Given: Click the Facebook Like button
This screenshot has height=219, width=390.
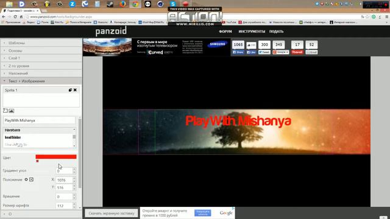Looking at the screenshot, I should (251, 52).
